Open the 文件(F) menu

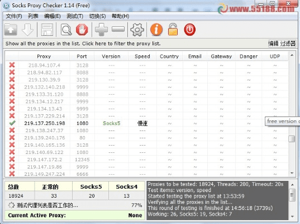pos(14,16)
